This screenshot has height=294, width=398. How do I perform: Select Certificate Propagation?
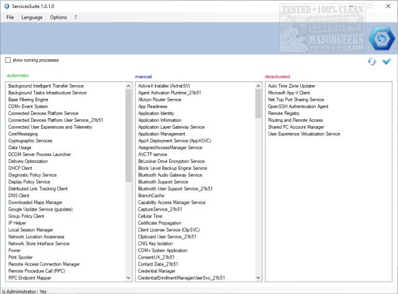(159, 223)
